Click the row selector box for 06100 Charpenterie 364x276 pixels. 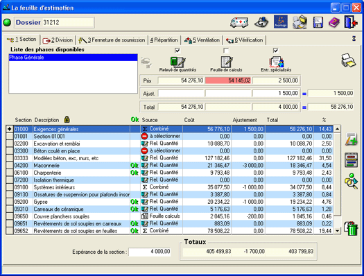(10, 173)
